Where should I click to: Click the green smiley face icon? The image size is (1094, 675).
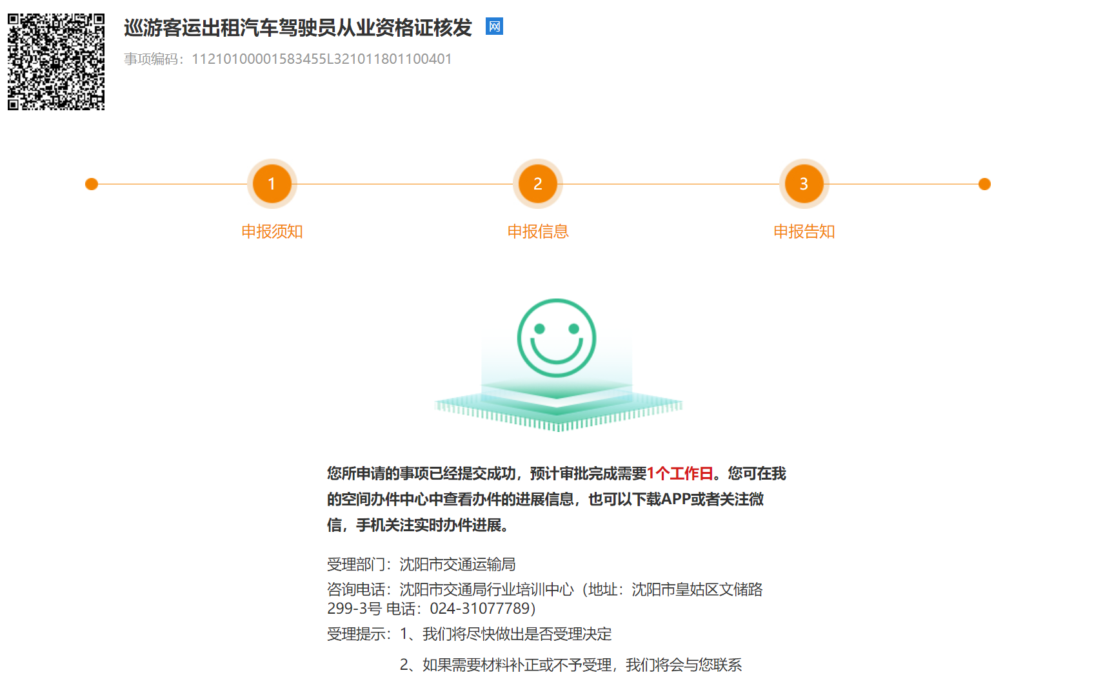point(556,338)
